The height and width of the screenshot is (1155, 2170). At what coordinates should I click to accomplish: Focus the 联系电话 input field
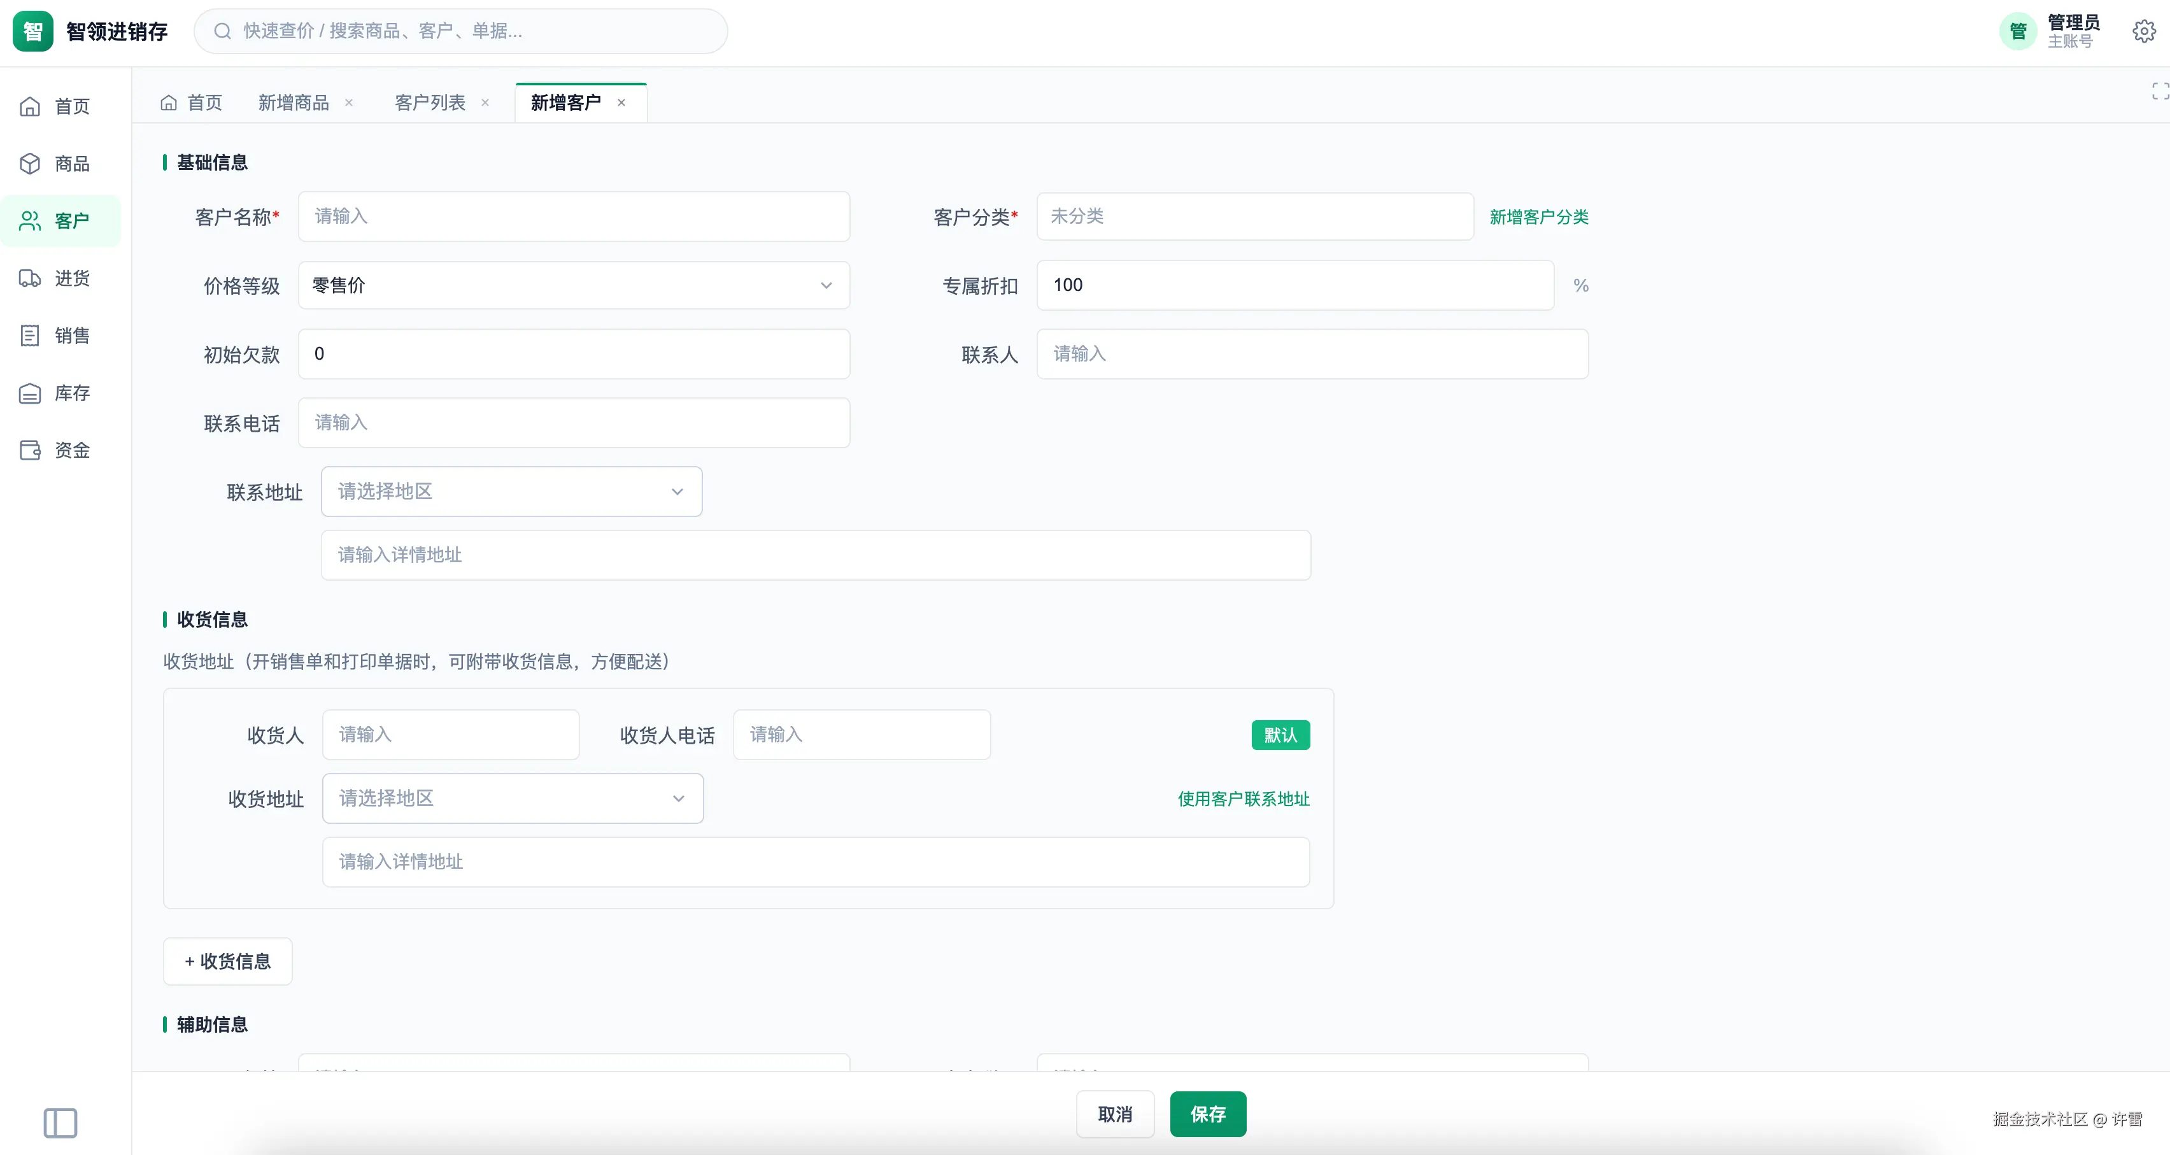point(574,423)
